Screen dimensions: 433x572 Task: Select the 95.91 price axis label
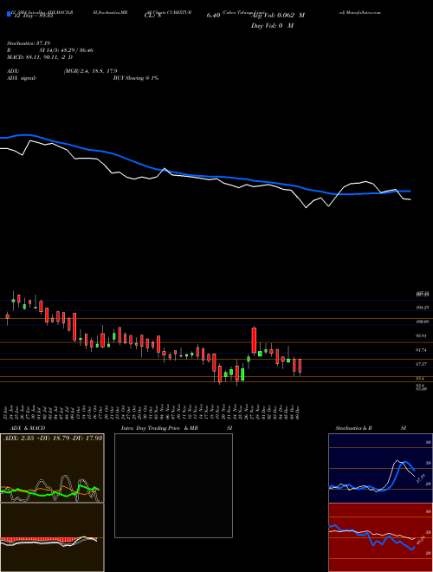pyautogui.click(x=422, y=336)
